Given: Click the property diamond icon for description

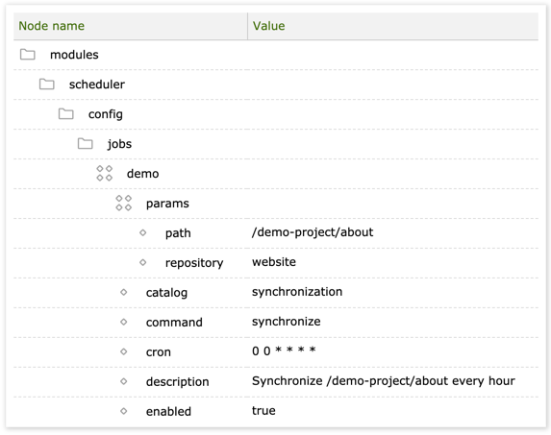Looking at the screenshot, I should (x=124, y=381).
